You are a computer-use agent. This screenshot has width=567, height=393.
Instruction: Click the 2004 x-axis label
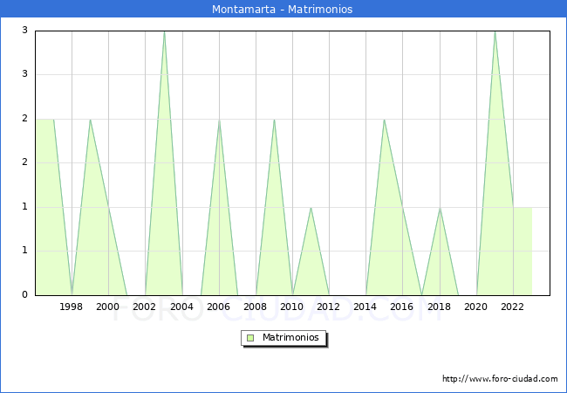(x=182, y=307)
